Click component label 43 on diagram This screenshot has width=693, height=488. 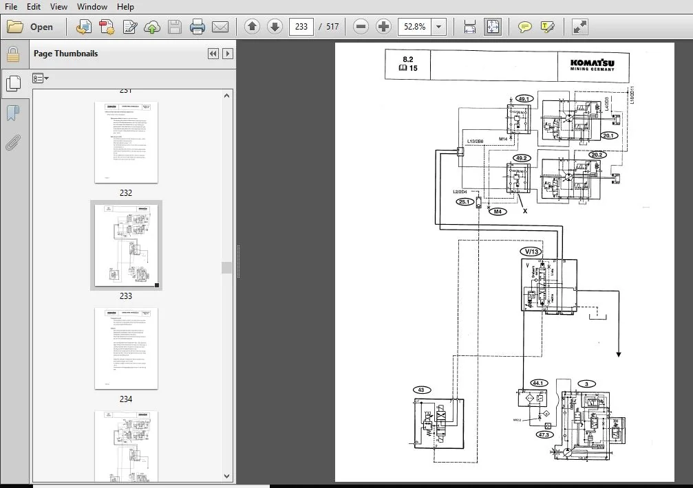[x=421, y=390]
